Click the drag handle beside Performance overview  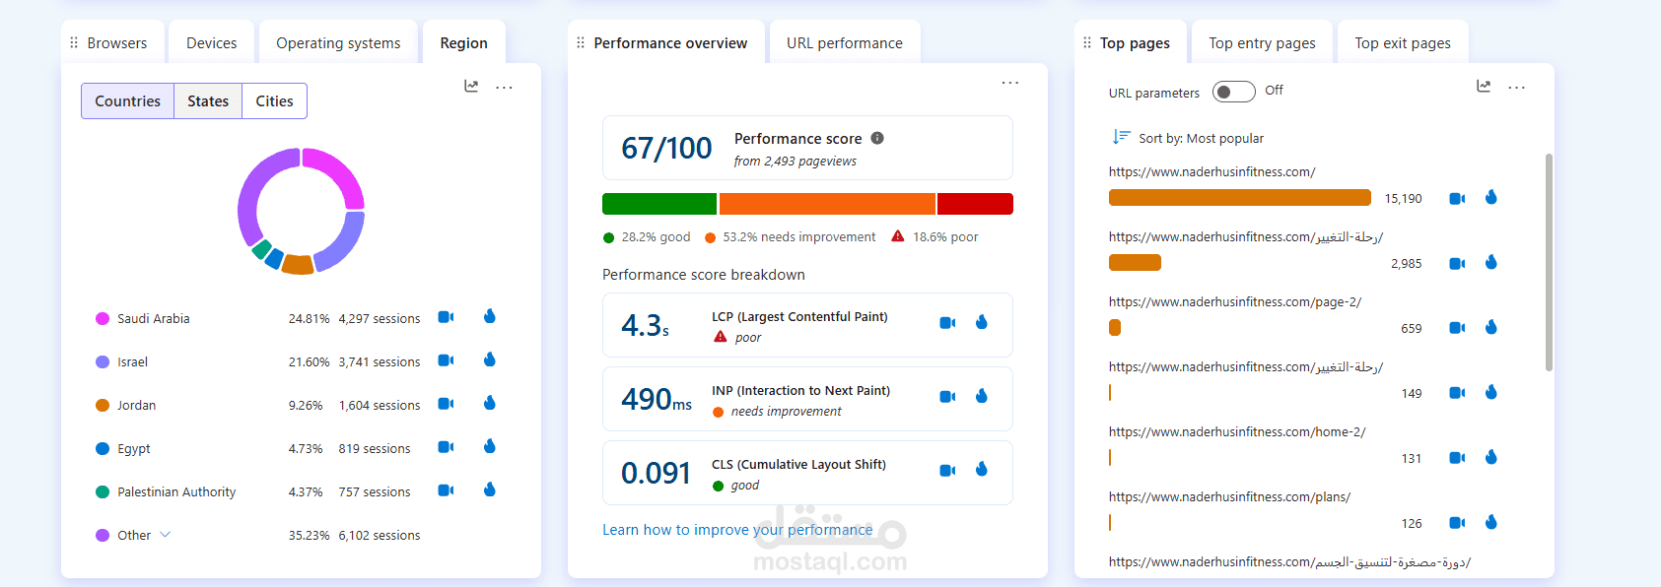[581, 43]
